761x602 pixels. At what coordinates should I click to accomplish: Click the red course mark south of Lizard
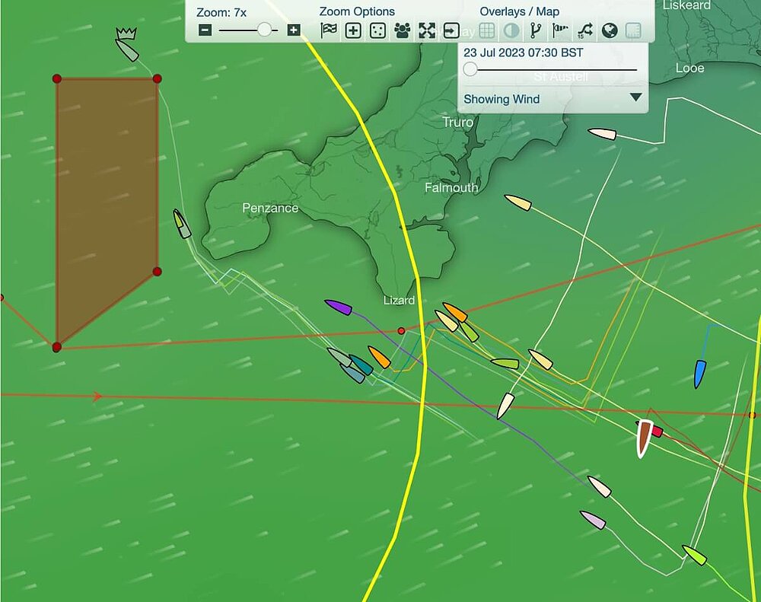[401, 331]
